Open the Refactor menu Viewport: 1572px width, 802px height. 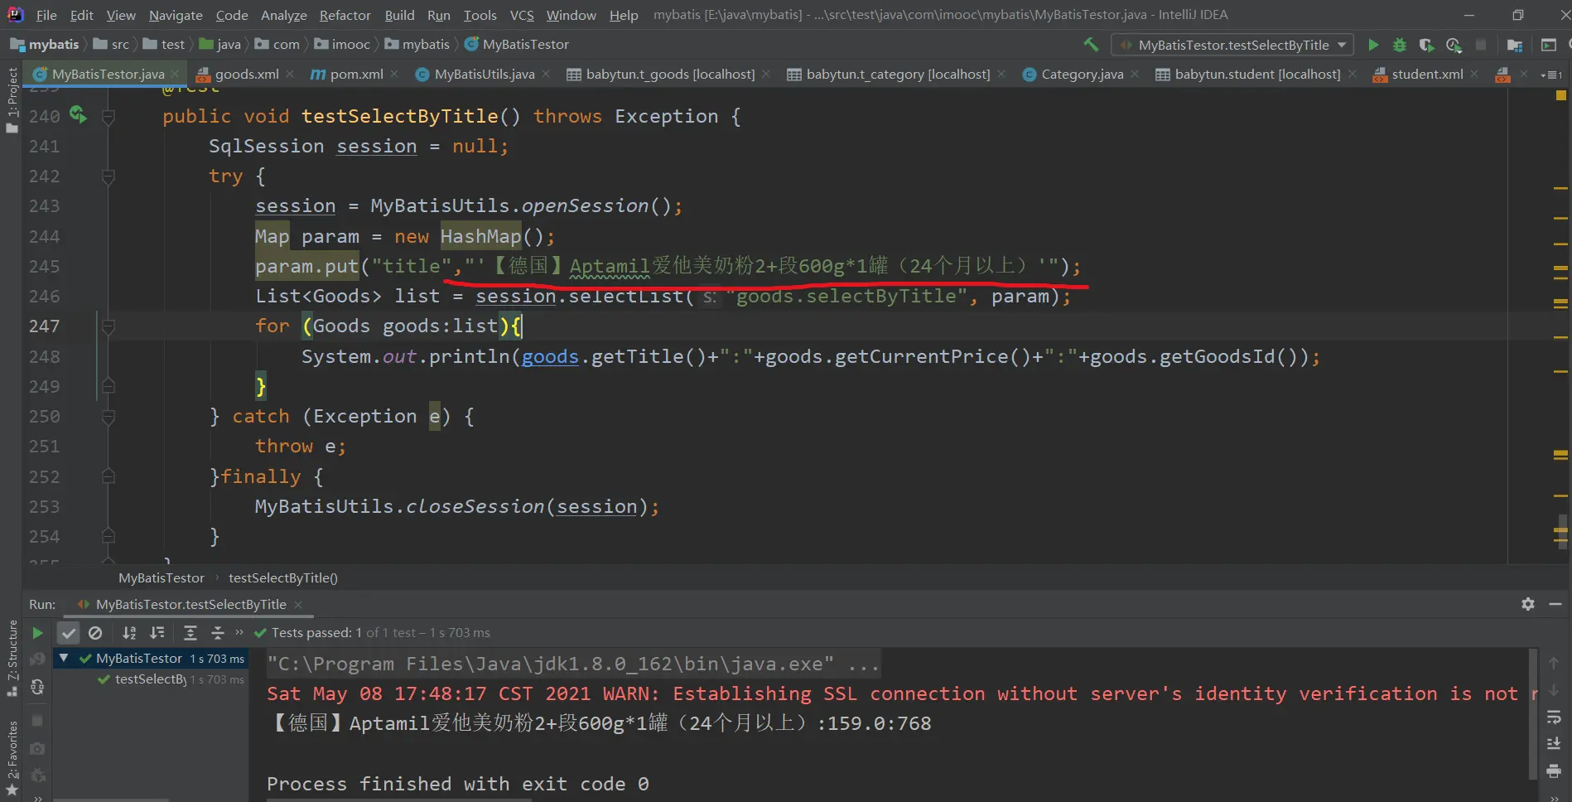coord(345,15)
